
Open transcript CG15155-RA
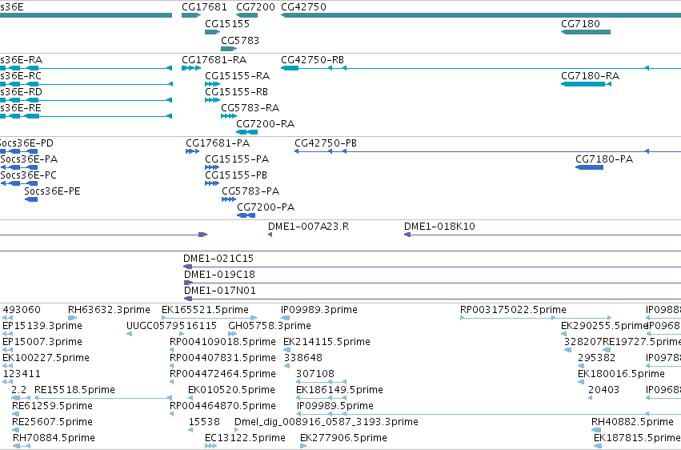coord(237,76)
